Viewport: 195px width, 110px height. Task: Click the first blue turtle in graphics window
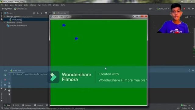(64, 25)
